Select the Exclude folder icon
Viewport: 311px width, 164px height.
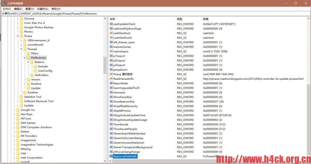35,66
